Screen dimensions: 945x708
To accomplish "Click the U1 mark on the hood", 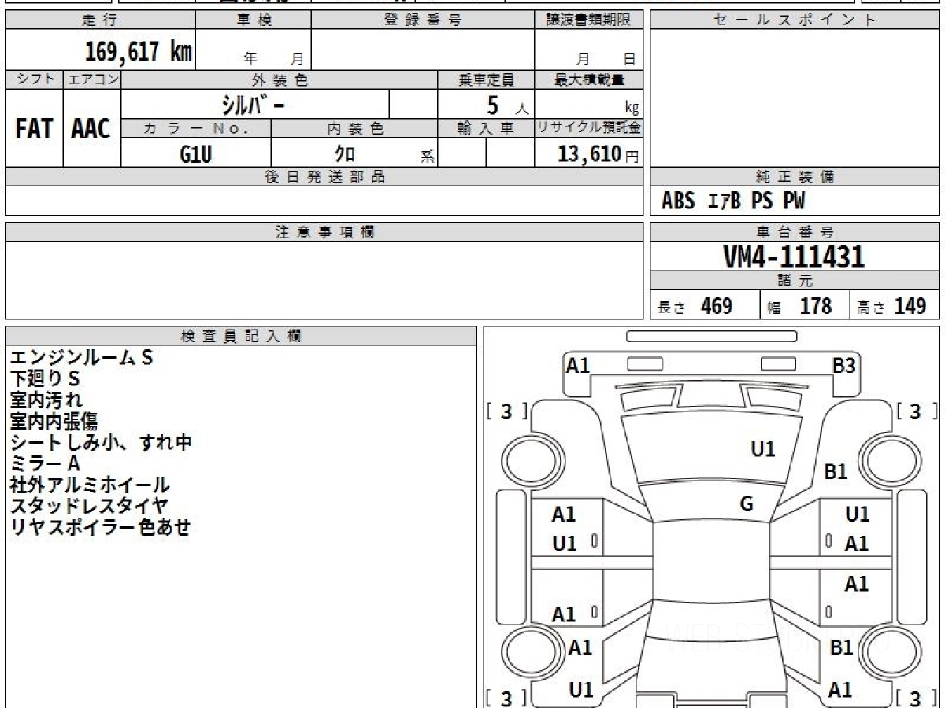I will click(762, 450).
